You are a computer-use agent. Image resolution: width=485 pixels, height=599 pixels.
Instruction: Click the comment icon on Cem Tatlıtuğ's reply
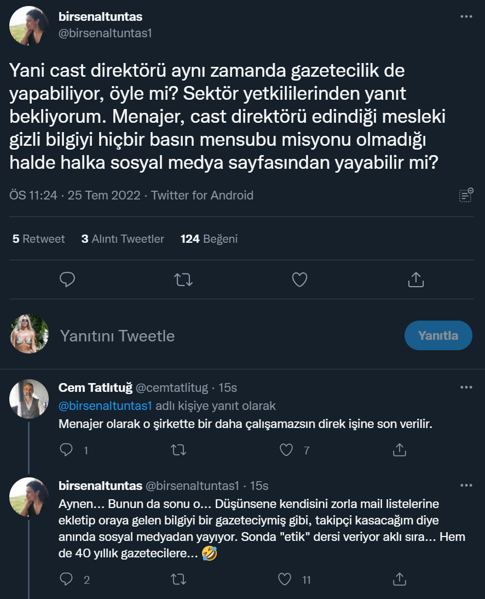coord(66,450)
